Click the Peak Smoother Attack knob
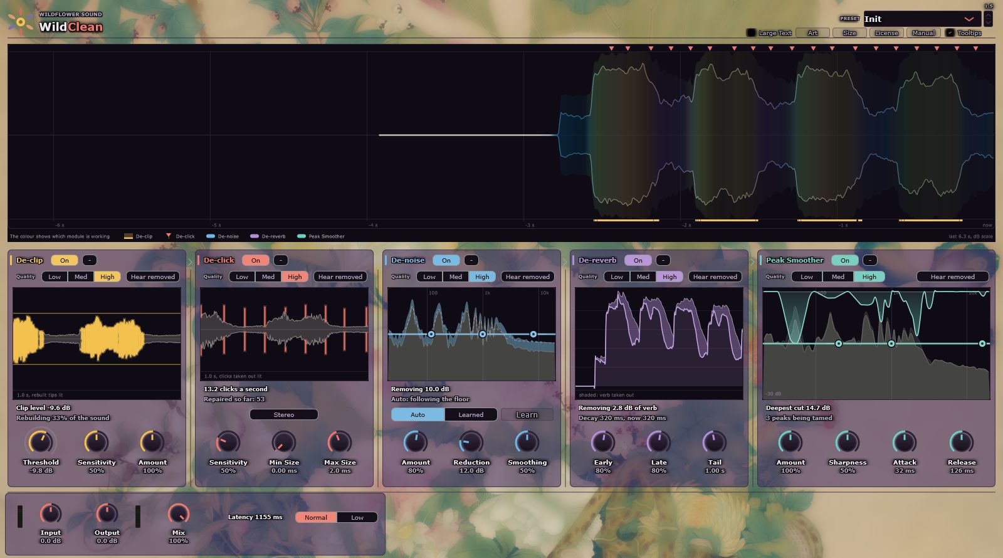 click(x=905, y=443)
